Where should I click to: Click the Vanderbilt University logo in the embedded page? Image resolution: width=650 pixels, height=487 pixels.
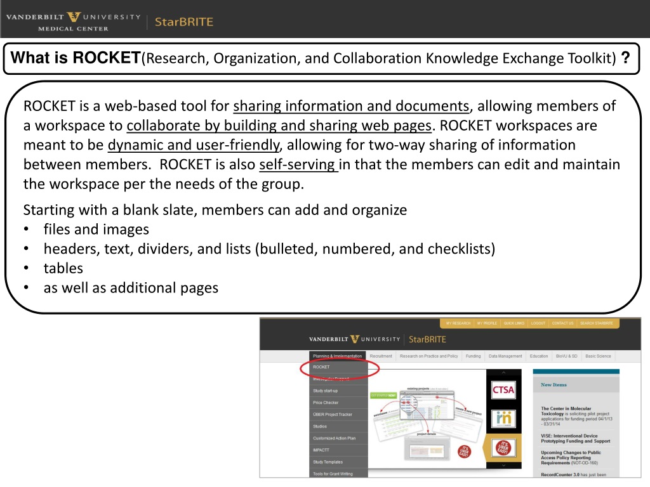[x=354, y=339]
